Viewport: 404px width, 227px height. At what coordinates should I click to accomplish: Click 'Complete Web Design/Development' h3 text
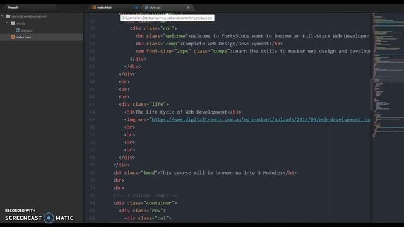(225, 44)
